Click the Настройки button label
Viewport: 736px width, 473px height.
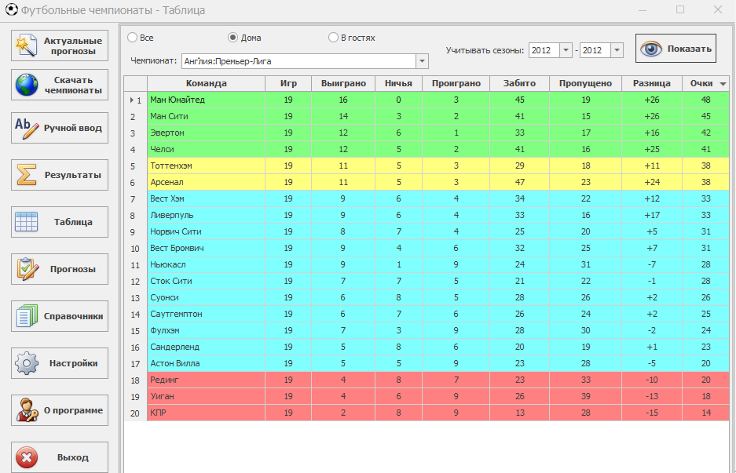pyautogui.click(x=73, y=363)
